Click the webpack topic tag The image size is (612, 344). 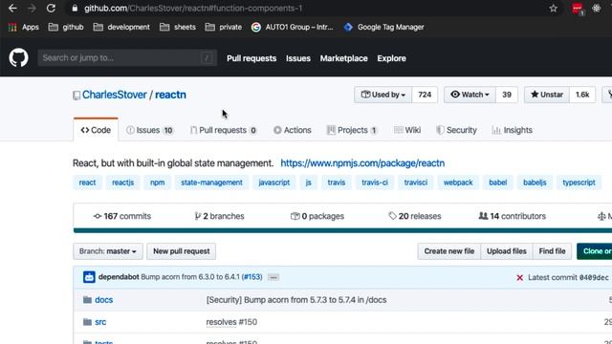(458, 183)
